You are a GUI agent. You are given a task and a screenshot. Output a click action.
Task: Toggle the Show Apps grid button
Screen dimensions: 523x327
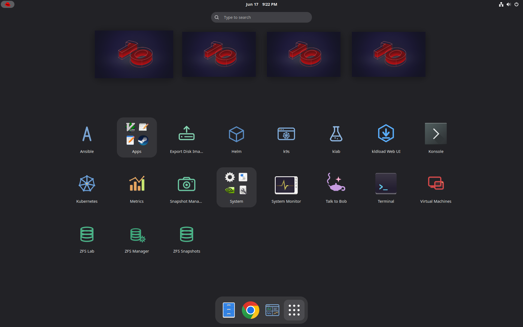[x=294, y=310]
